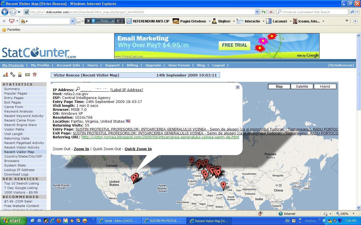Screen dimensions: 361x225
Task: Open Keyword Analysis in the sidebar
Action: pyautogui.click(x=18, y=111)
